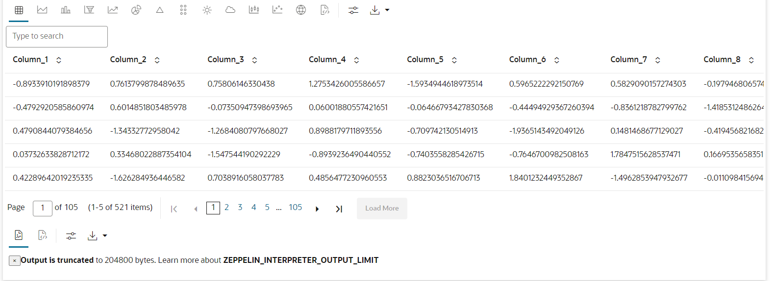Open settings sliders in lower toolbar
This screenshot has width=771, height=281.
click(x=71, y=236)
